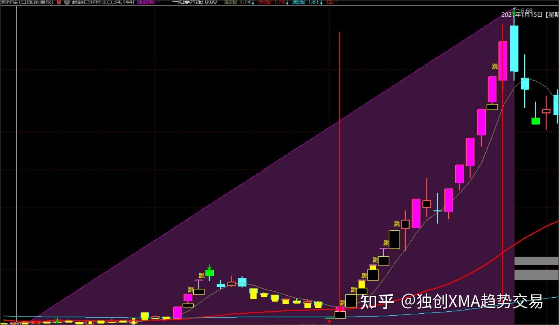Select the small green candle right of peak
Screen dimensions: 559x325
536,121
